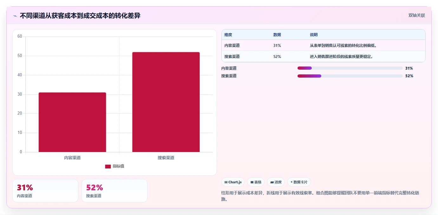Click the 内容渠道 progress list label
The image size is (438, 215).
point(229,68)
